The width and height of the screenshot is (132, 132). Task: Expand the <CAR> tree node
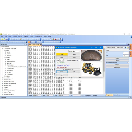point(6,52)
